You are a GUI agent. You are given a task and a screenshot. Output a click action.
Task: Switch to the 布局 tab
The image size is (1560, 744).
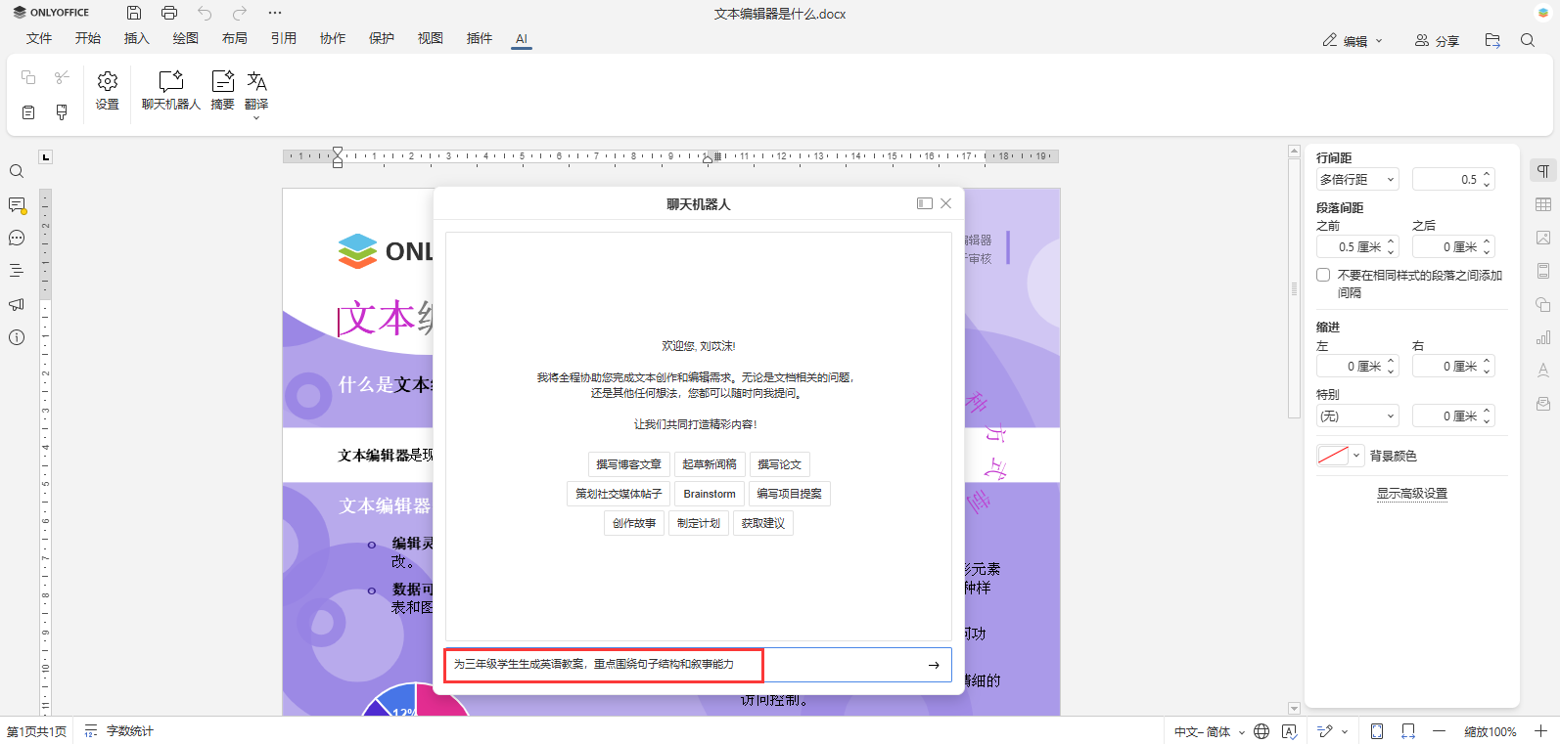coord(235,38)
